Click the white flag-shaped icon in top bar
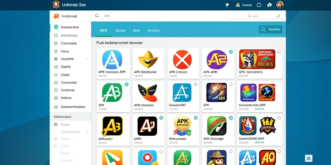331x165 pixels. pyautogui.click(x=227, y=5)
